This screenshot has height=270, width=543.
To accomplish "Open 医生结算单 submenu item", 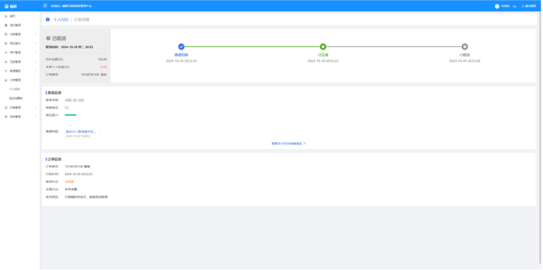I will [x=16, y=97].
